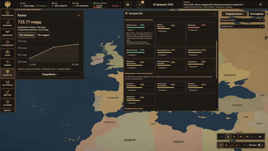The image size is (268, 151).
Task: Open Настройки gear in the sidebar
Action: point(7,103)
